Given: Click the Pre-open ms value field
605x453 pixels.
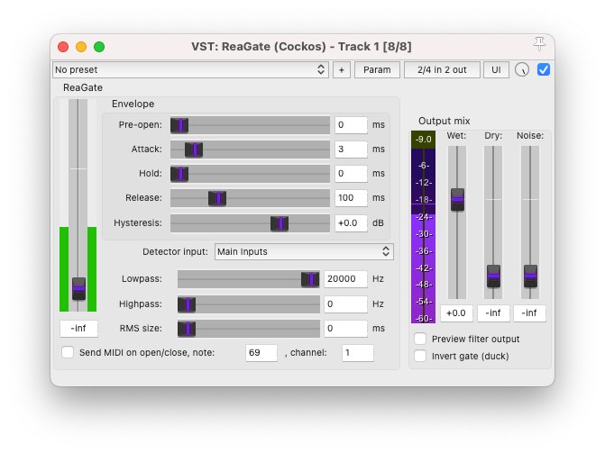Looking at the screenshot, I should [x=351, y=125].
